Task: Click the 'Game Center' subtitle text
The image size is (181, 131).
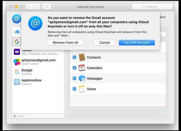Action: coord(30,64)
